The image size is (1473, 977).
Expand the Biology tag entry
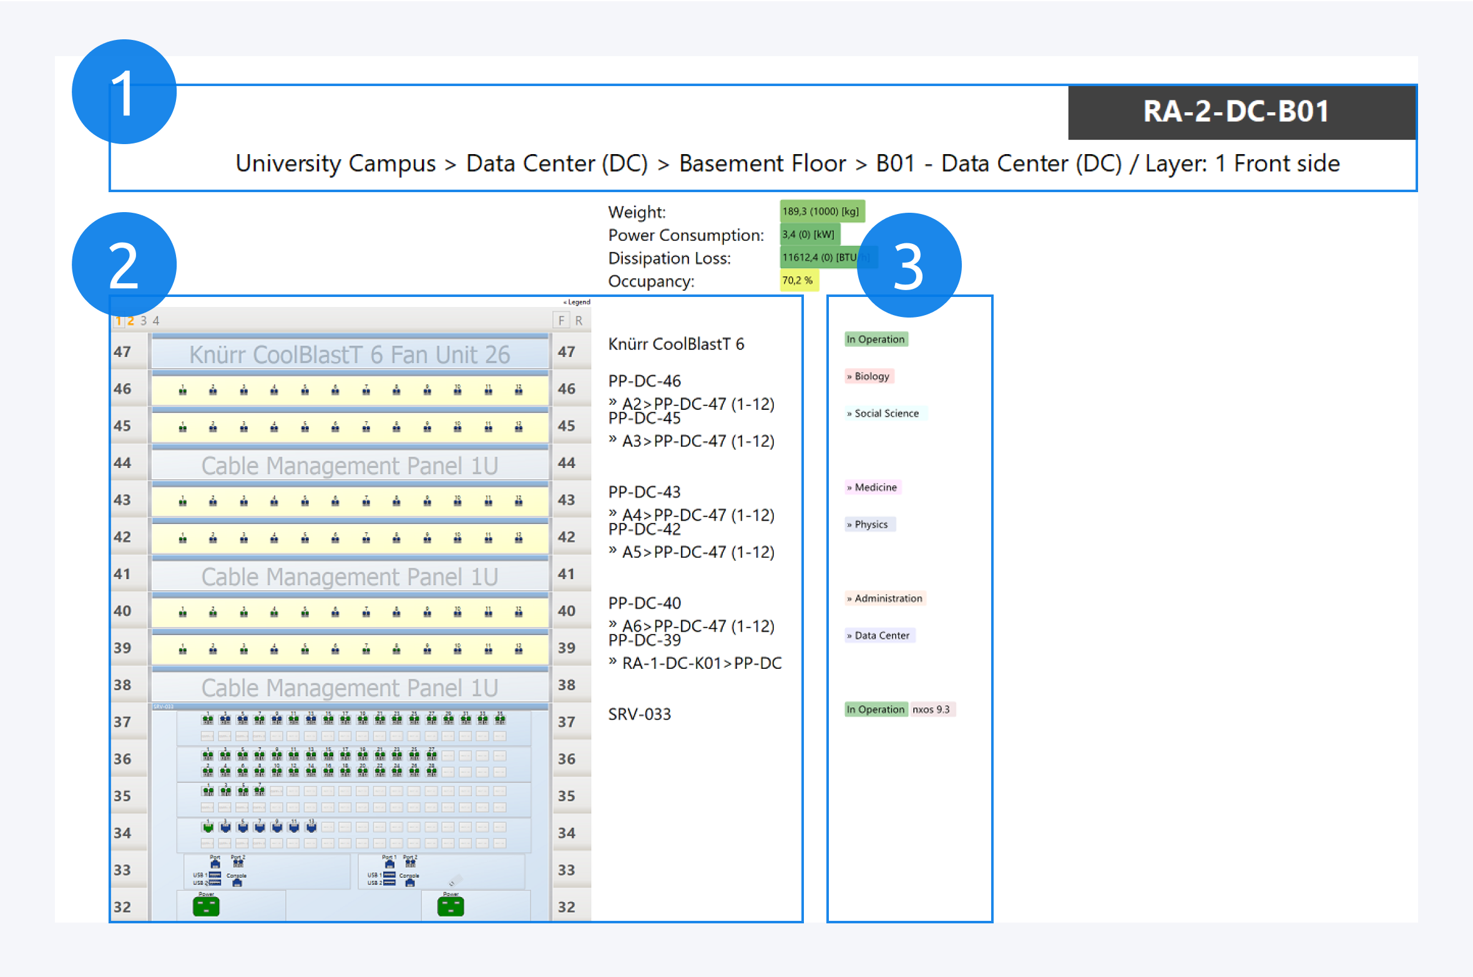[x=869, y=376]
